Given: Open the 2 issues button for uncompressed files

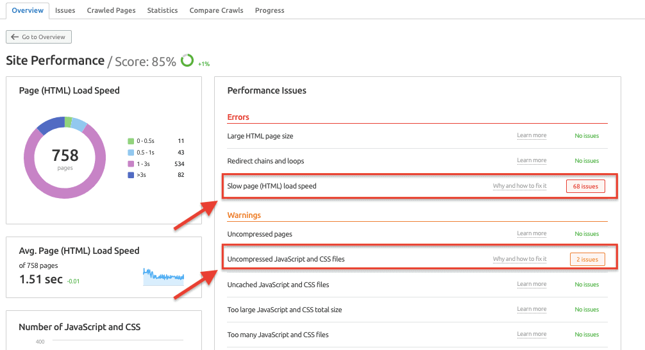Looking at the screenshot, I should (587, 260).
